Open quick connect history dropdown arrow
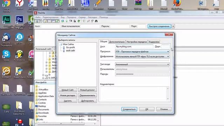This screenshot has width=224, height=126. click(x=173, y=26)
